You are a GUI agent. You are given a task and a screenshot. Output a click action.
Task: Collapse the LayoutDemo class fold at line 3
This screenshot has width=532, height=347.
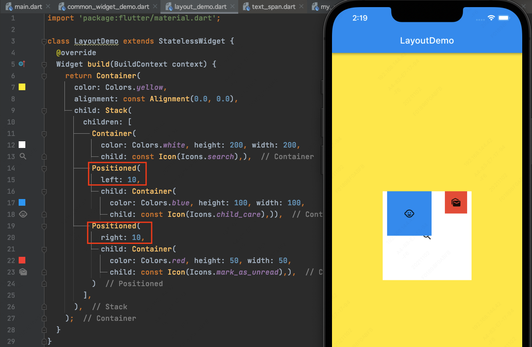tap(44, 41)
